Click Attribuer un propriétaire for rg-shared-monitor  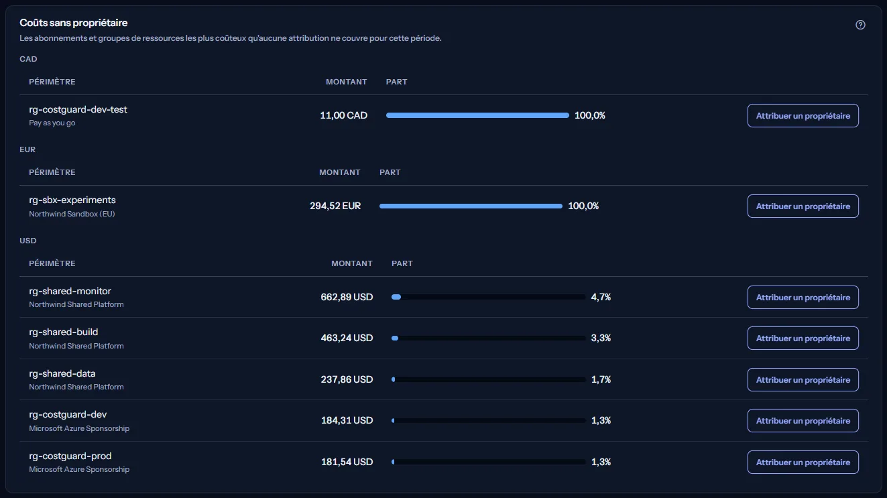coord(803,297)
